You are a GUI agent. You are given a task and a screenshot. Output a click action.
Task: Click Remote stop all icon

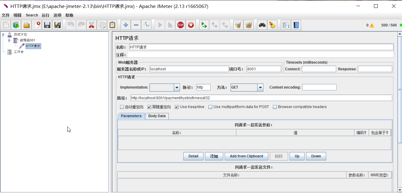tap(215, 25)
